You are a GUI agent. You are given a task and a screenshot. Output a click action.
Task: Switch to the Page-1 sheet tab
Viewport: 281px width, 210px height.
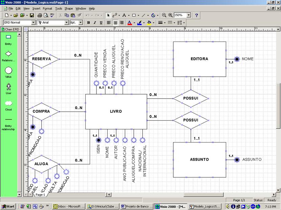pos(40,195)
